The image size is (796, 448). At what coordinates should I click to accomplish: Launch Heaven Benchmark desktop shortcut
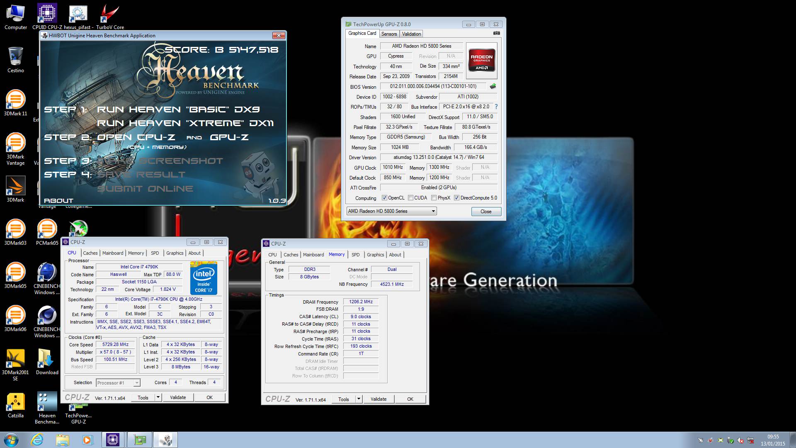47,408
